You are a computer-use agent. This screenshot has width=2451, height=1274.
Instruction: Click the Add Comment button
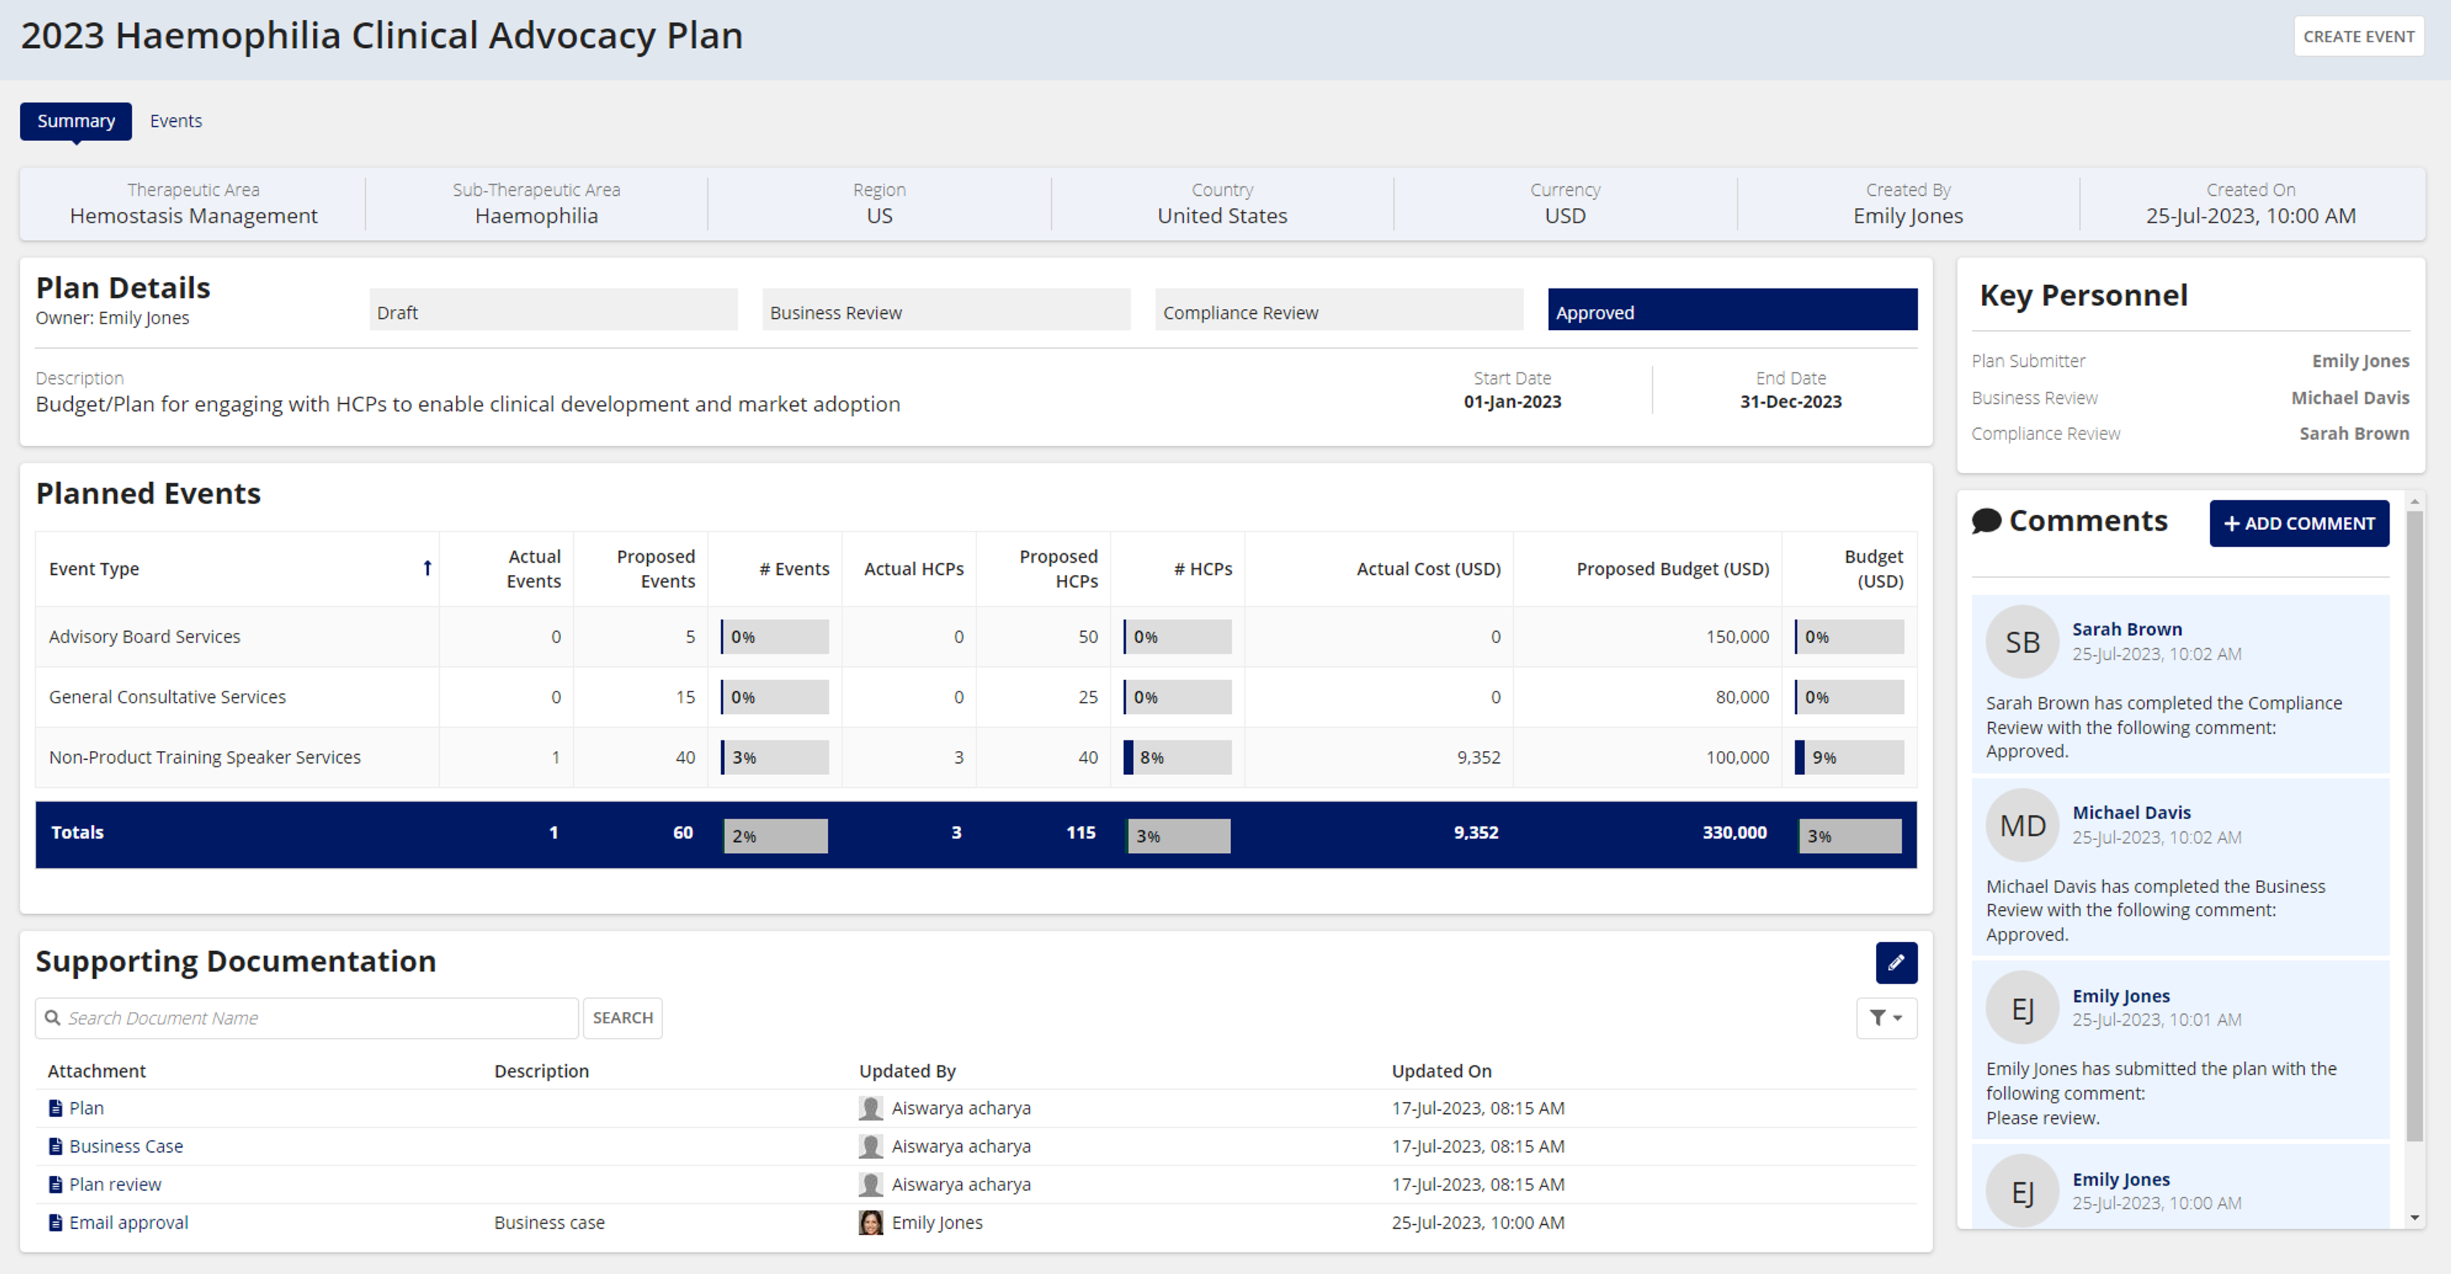[2298, 523]
